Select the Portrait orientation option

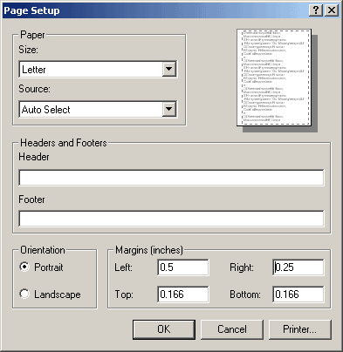(42, 267)
